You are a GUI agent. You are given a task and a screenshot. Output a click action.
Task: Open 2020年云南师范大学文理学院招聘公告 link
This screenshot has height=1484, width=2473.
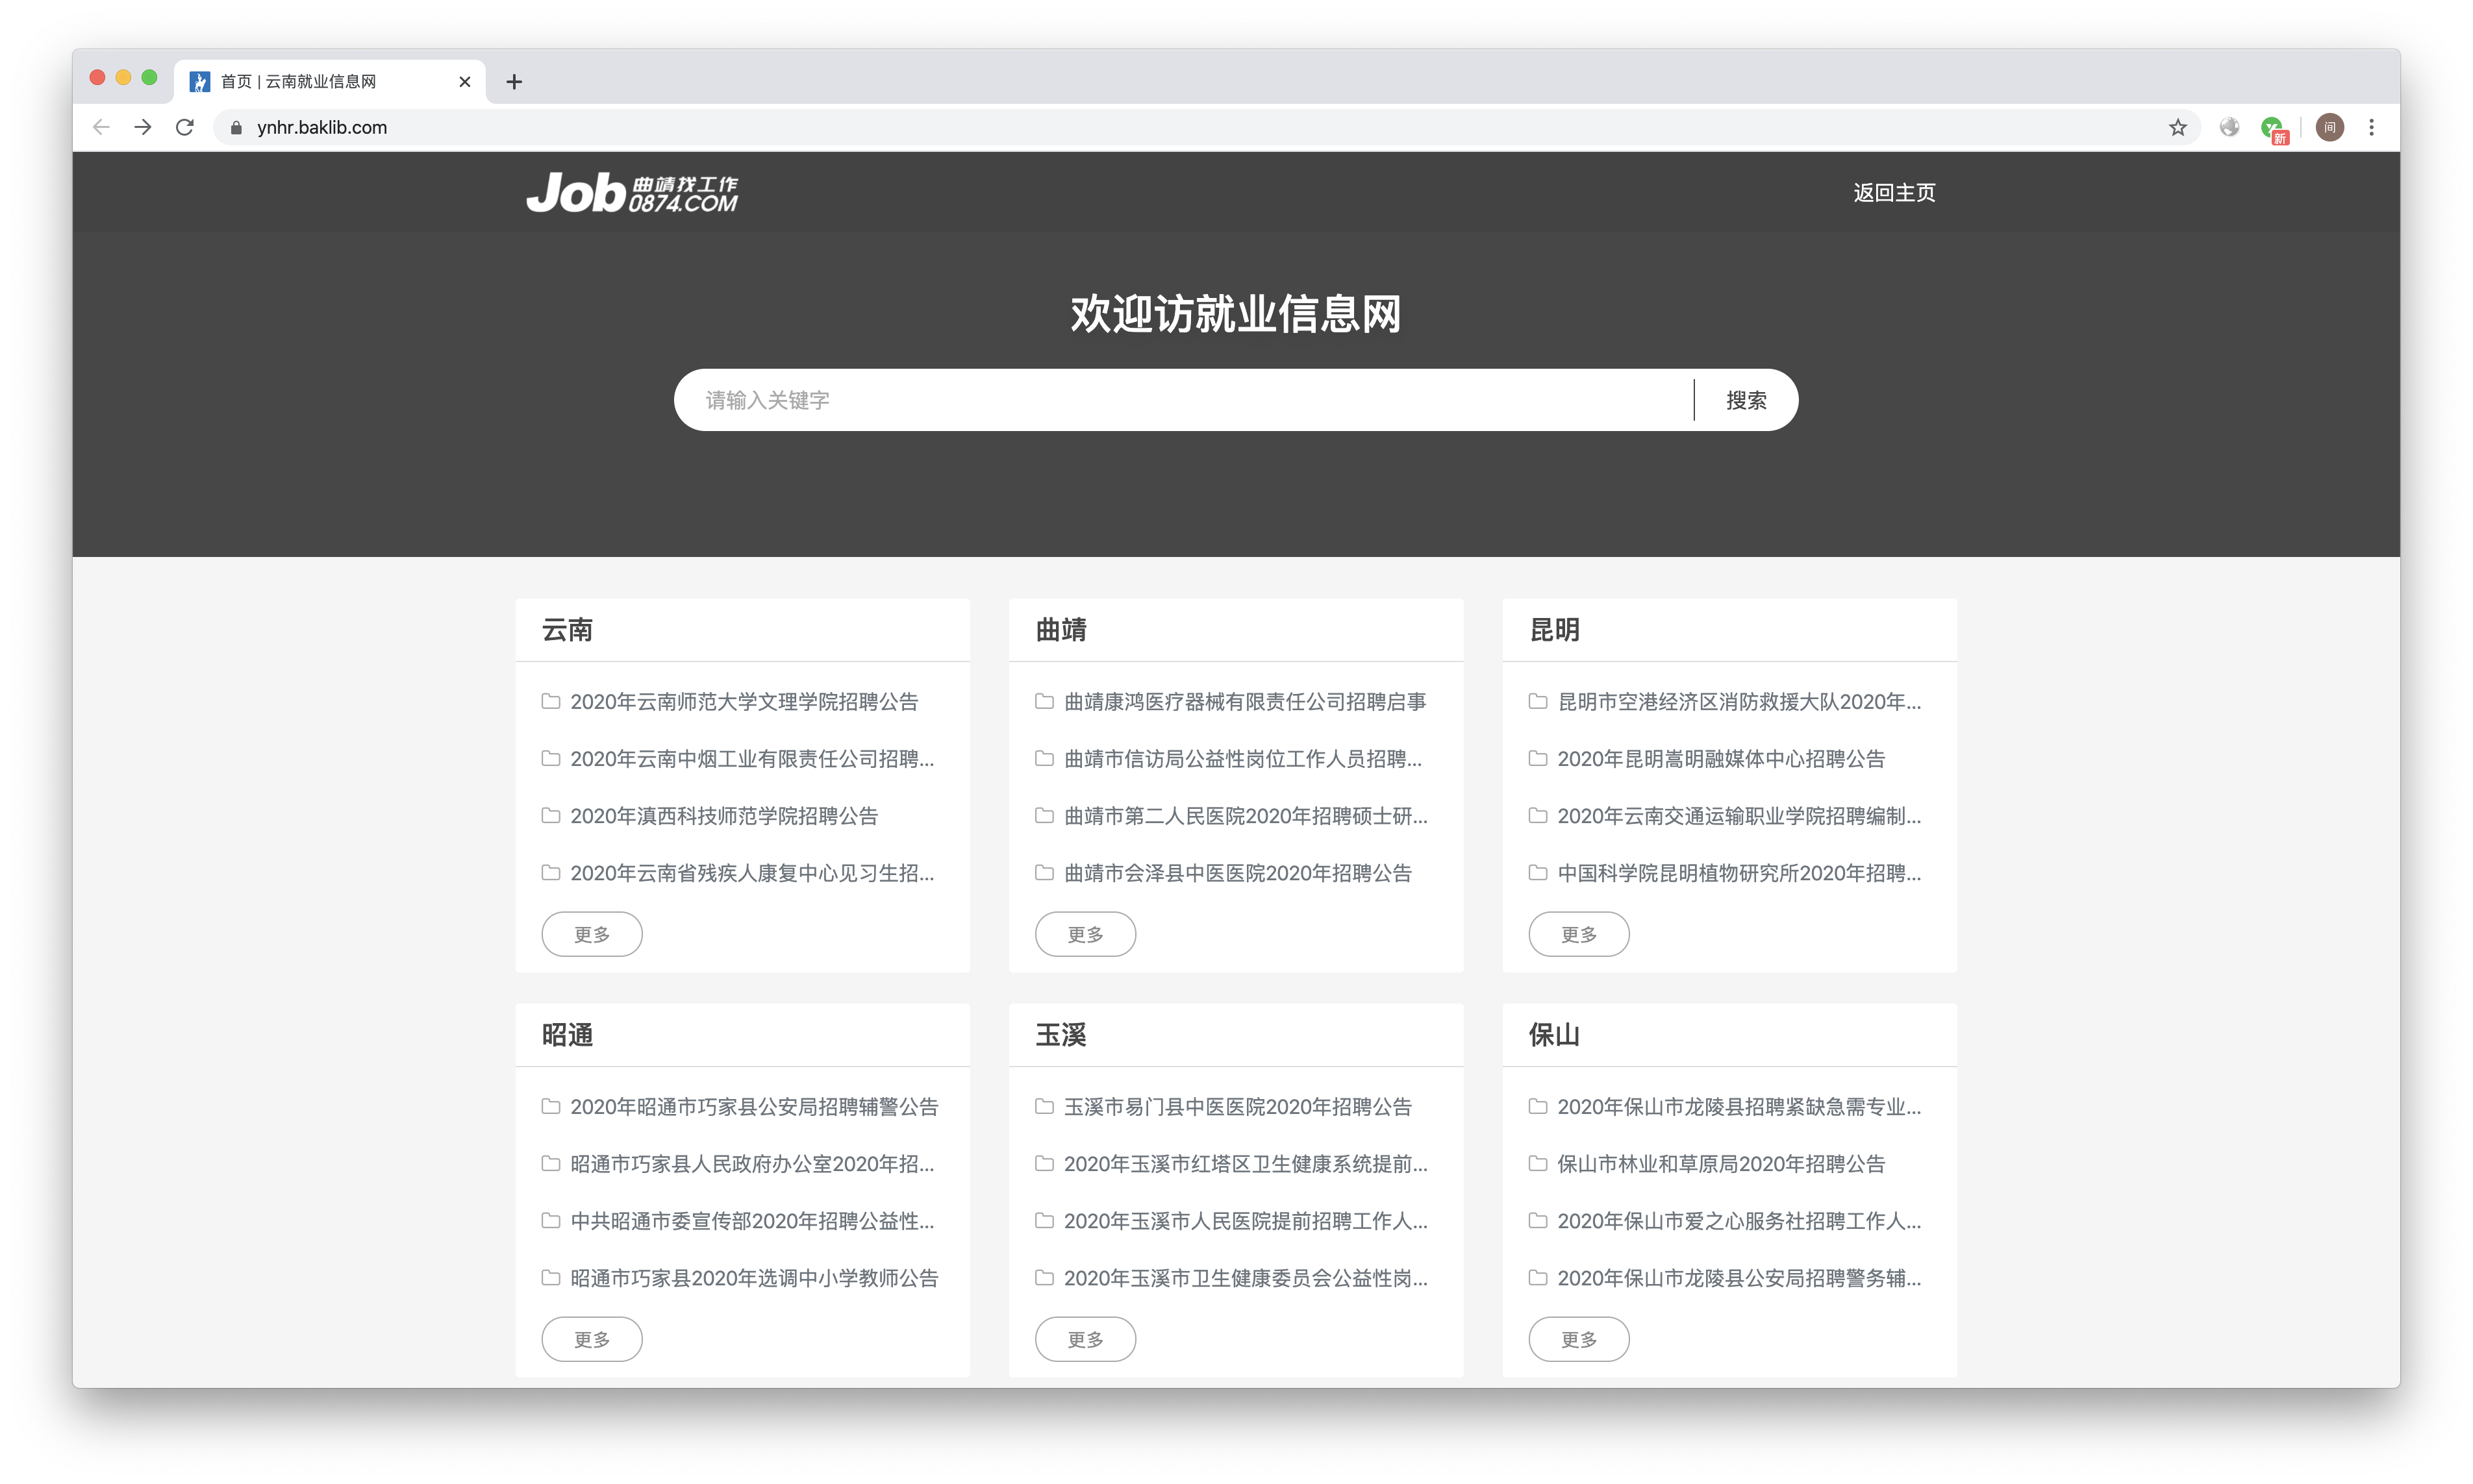click(x=744, y=702)
